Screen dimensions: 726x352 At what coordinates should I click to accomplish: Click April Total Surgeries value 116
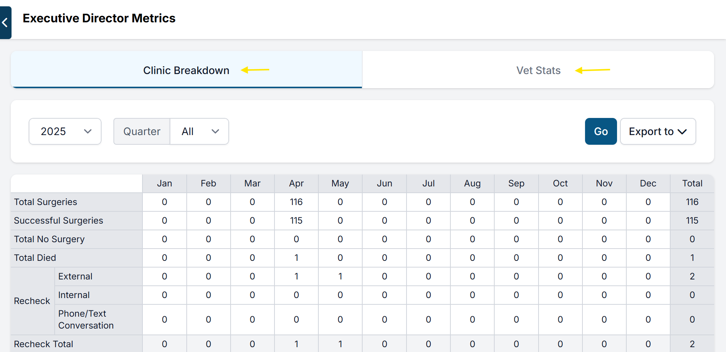pyautogui.click(x=296, y=202)
